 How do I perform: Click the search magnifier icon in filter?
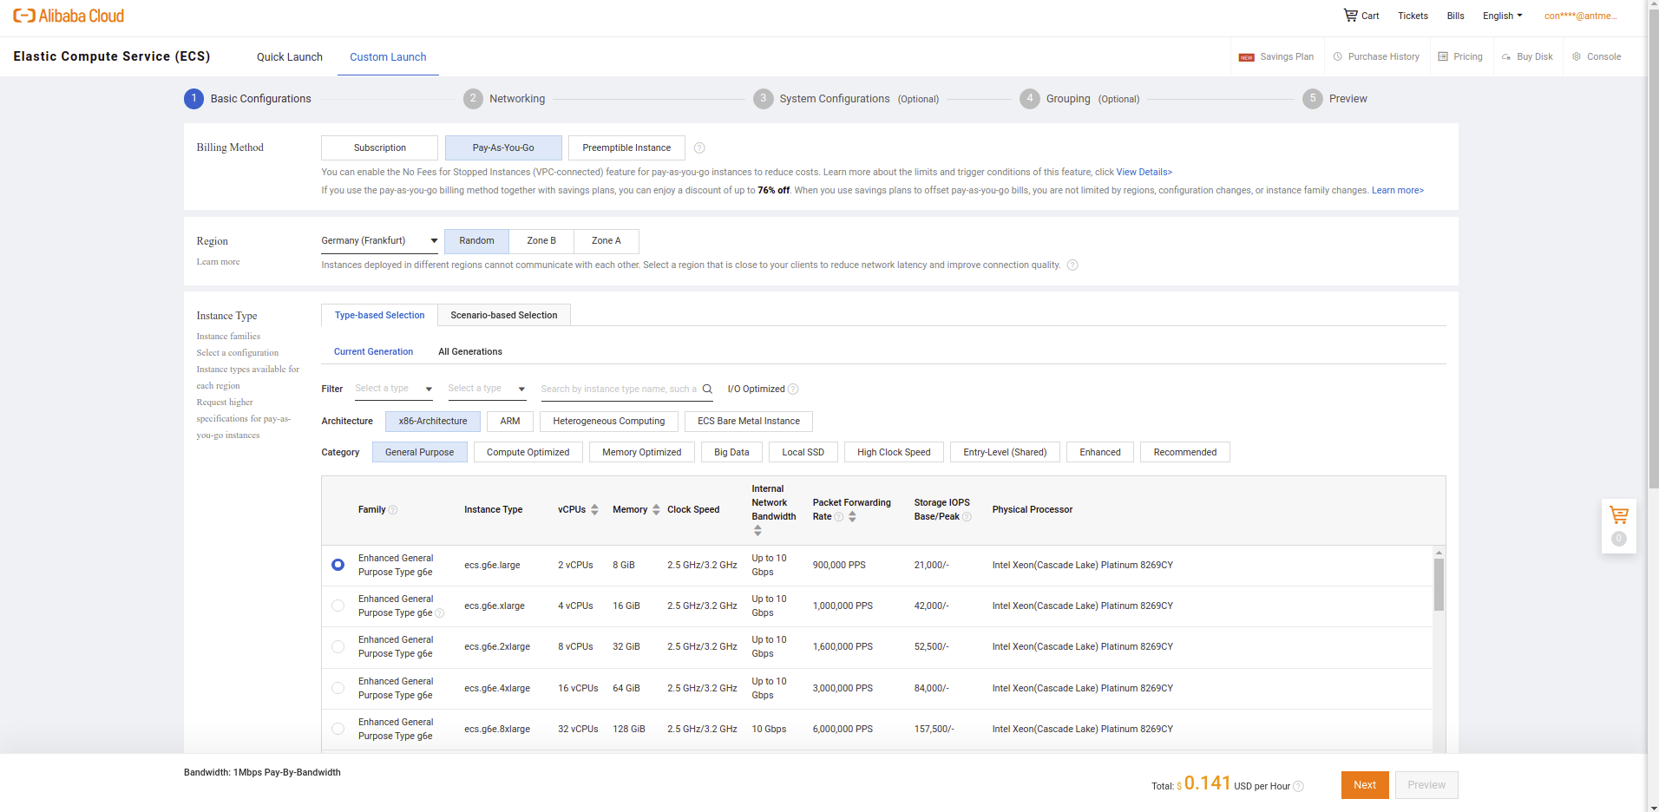707,389
